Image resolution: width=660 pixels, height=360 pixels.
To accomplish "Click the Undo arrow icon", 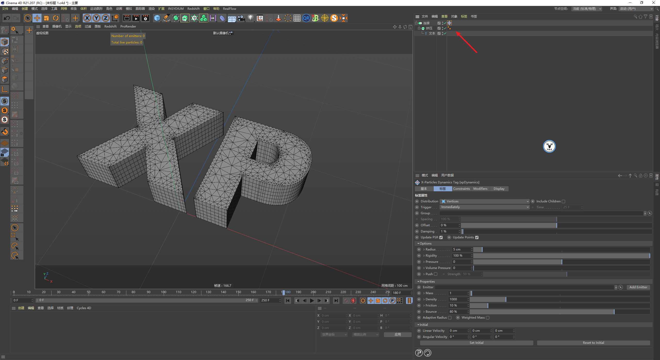I will 7,18.
